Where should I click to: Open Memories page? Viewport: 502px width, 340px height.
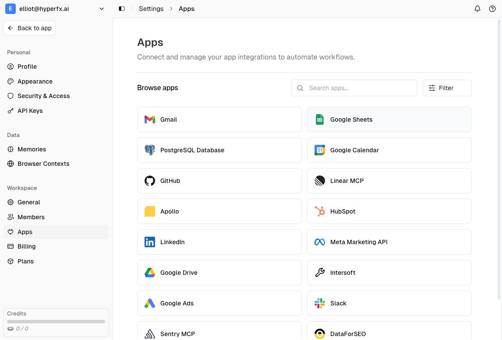[56, 149]
